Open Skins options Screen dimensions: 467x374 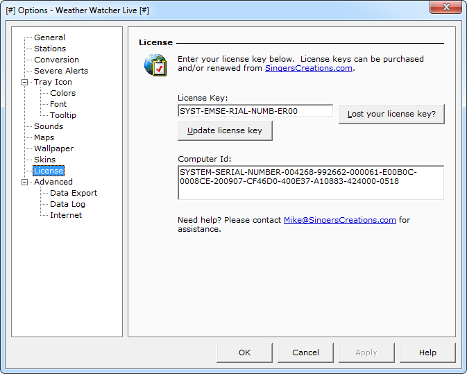(44, 160)
